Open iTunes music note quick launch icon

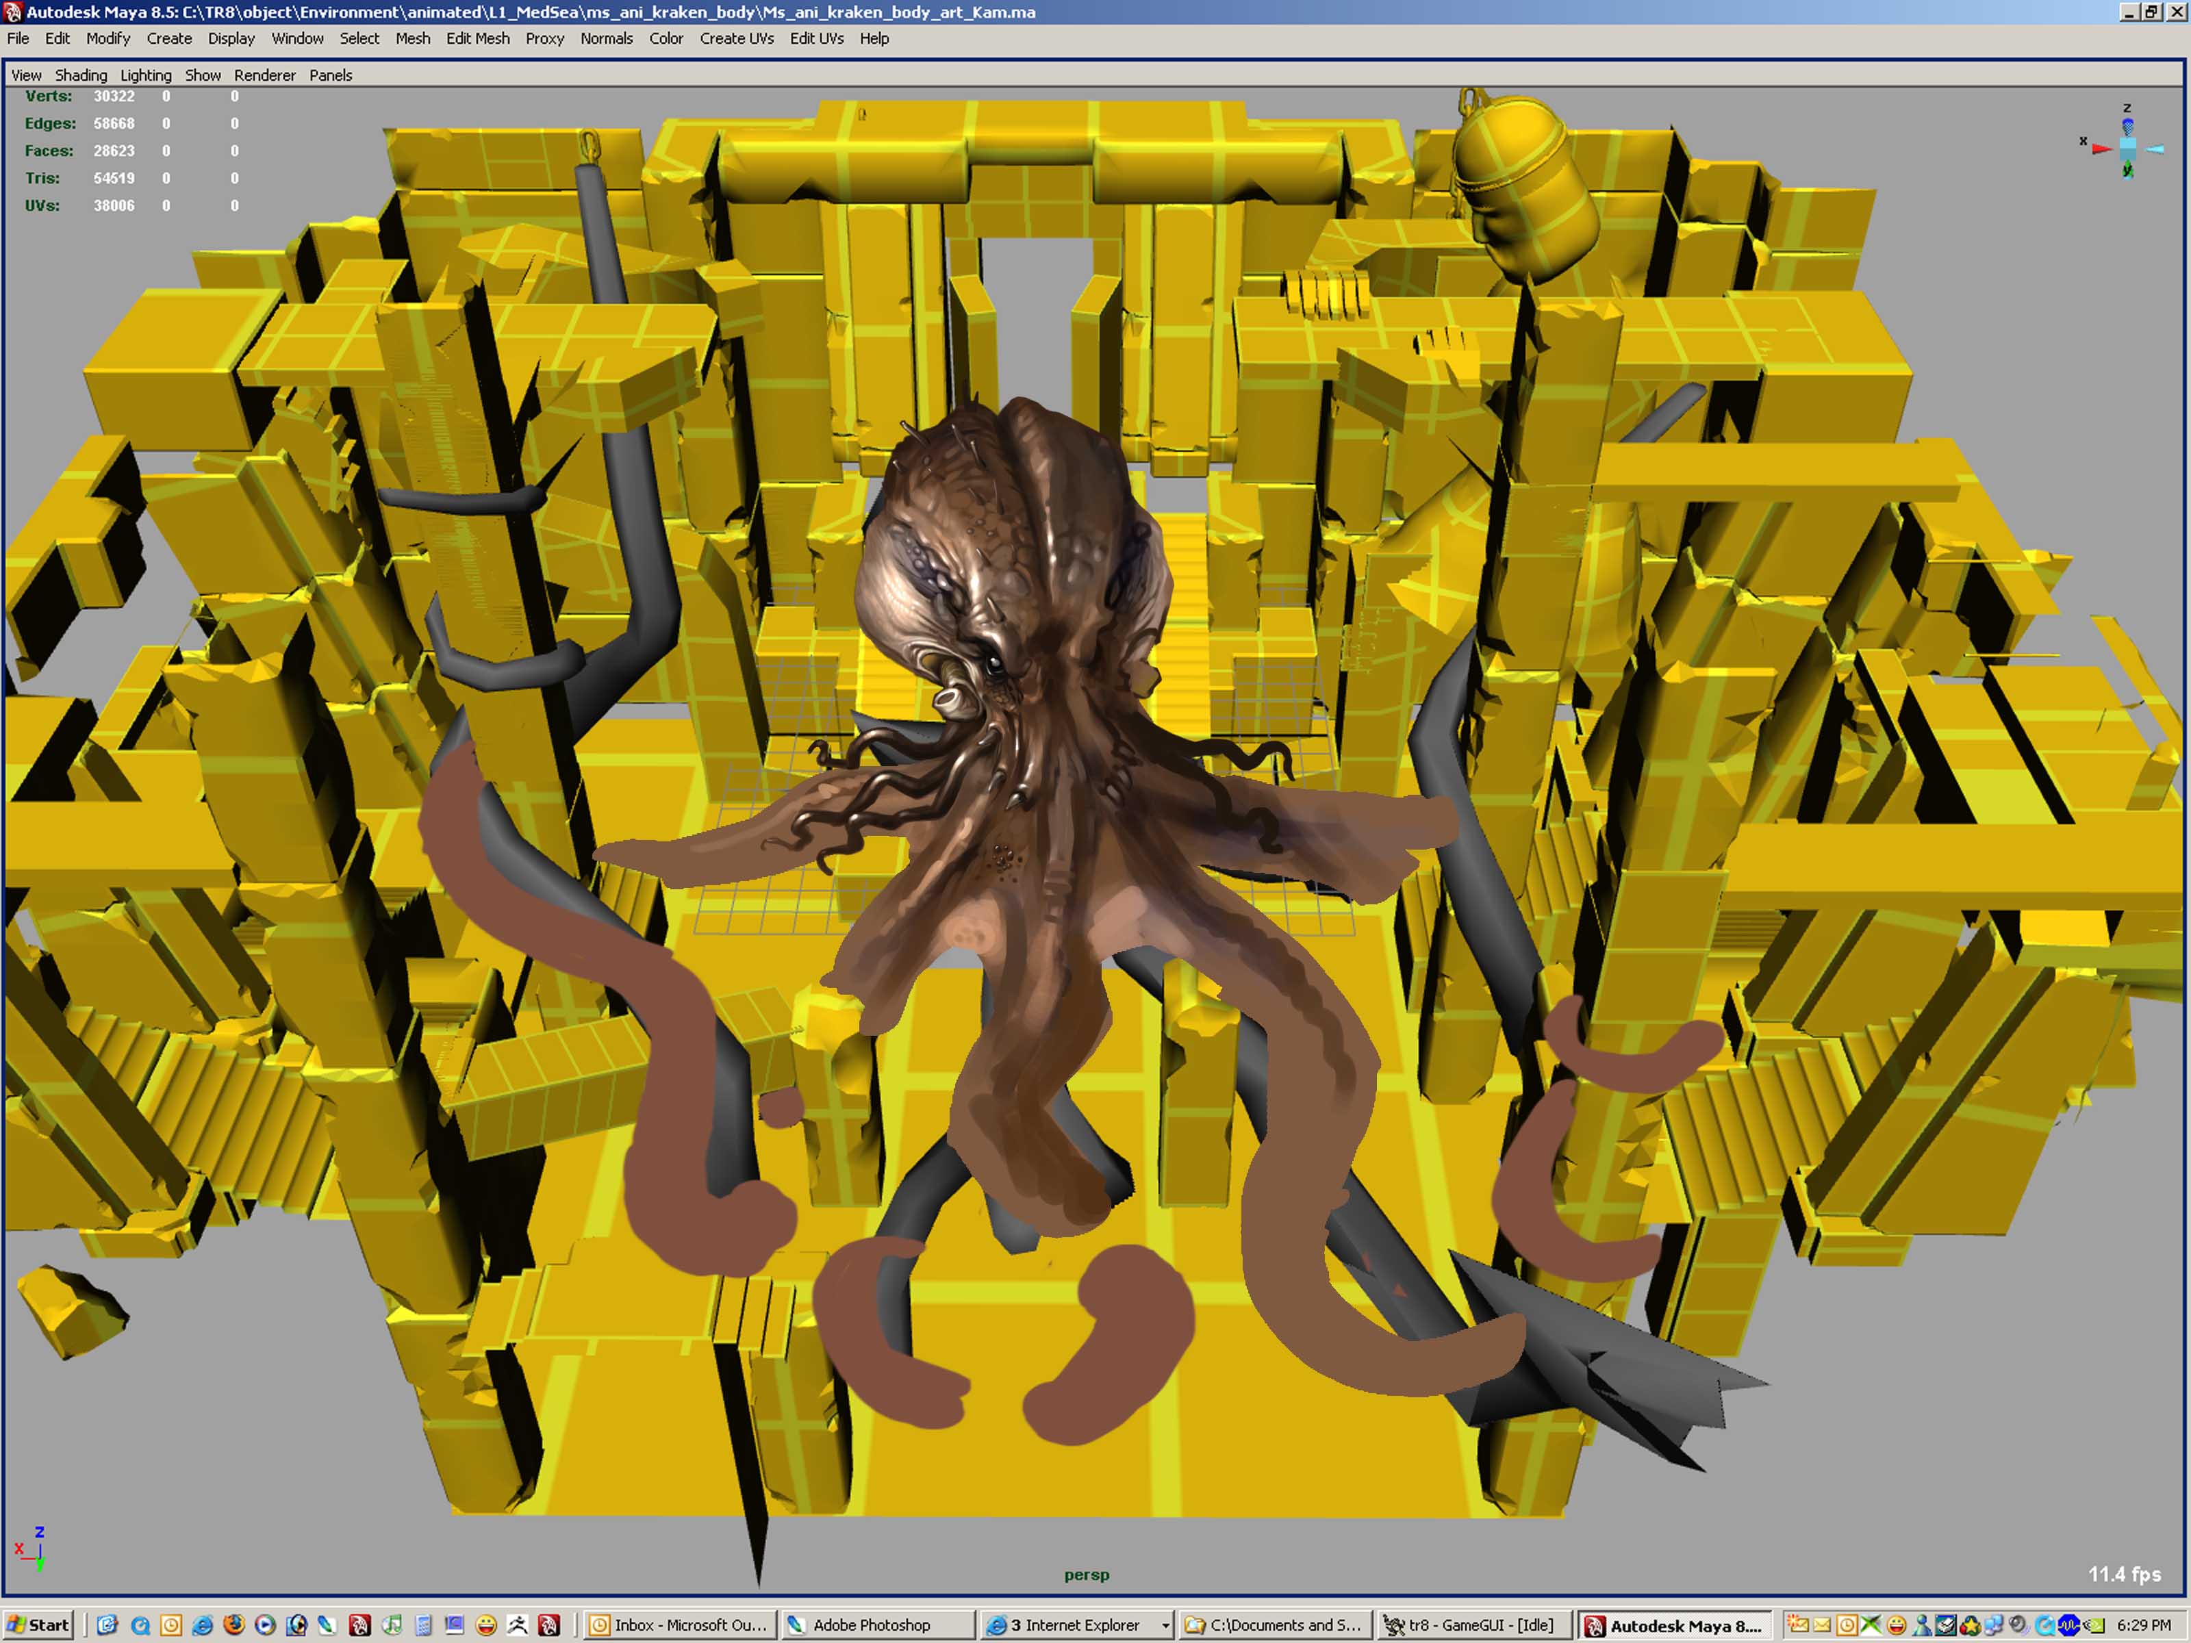tap(391, 1625)
